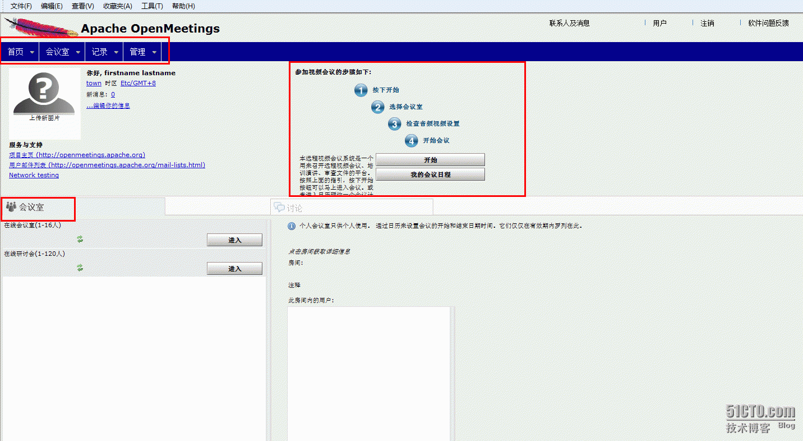Expand the 管理 navigation dropdown

coord(142,52)
